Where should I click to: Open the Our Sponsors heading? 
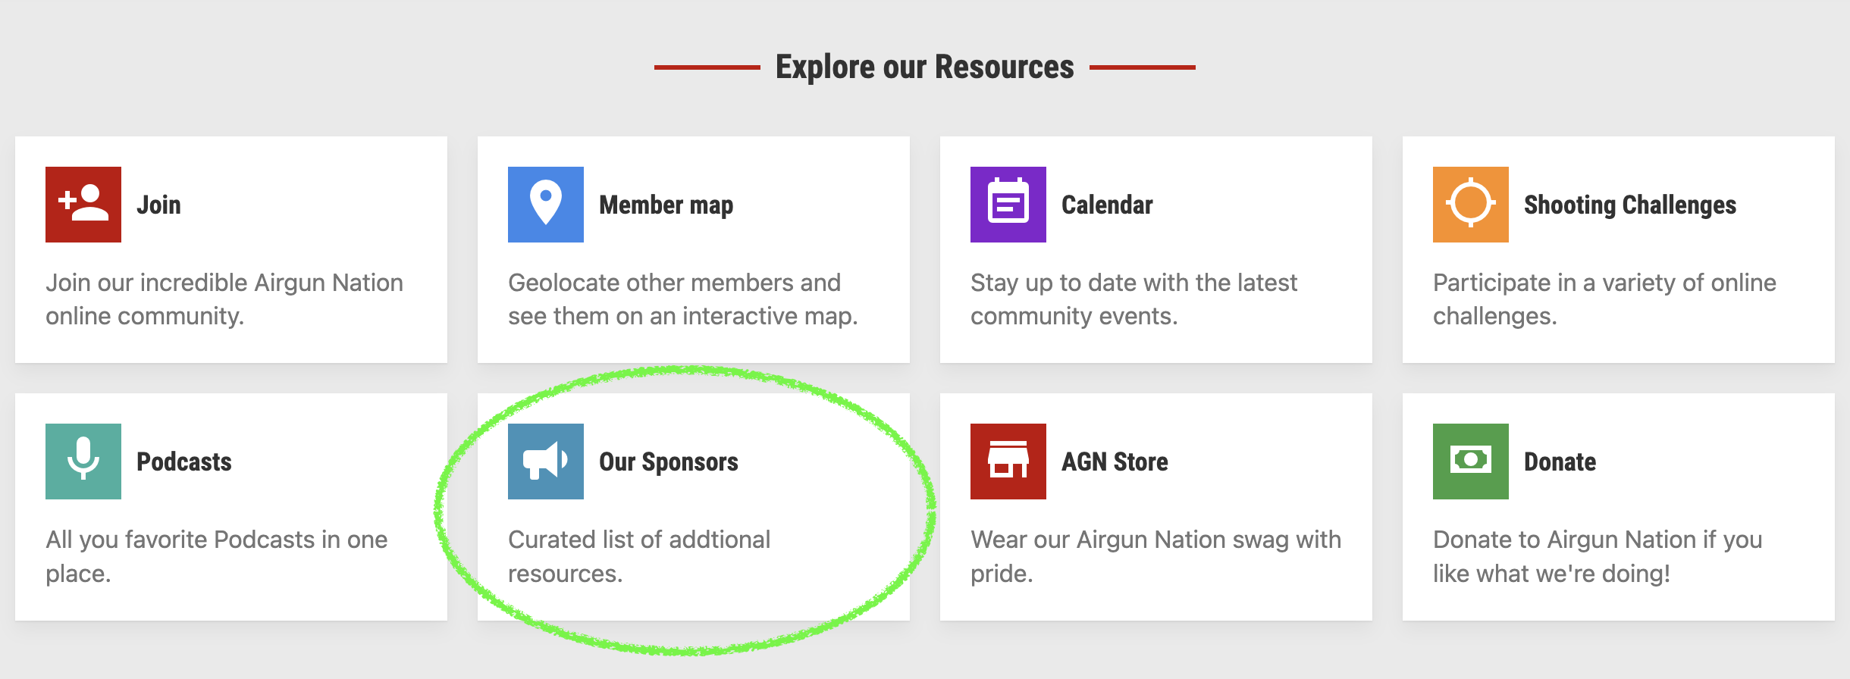click(x=668, y=462)
